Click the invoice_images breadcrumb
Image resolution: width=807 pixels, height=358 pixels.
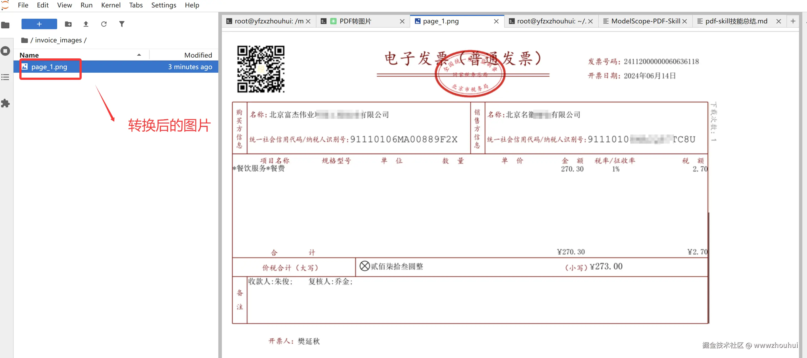pos(58,40)
